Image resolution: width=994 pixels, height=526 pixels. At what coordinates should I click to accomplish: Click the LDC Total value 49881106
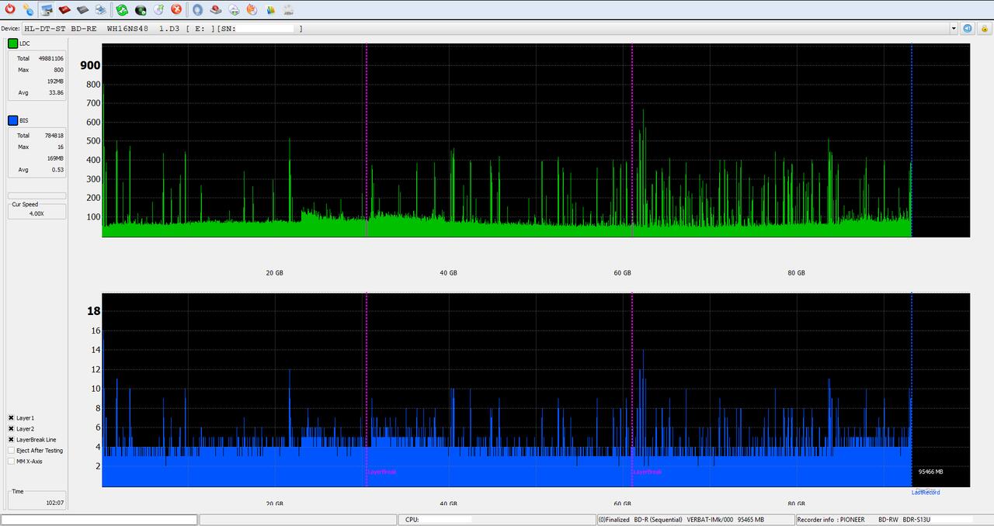(50, 58)
